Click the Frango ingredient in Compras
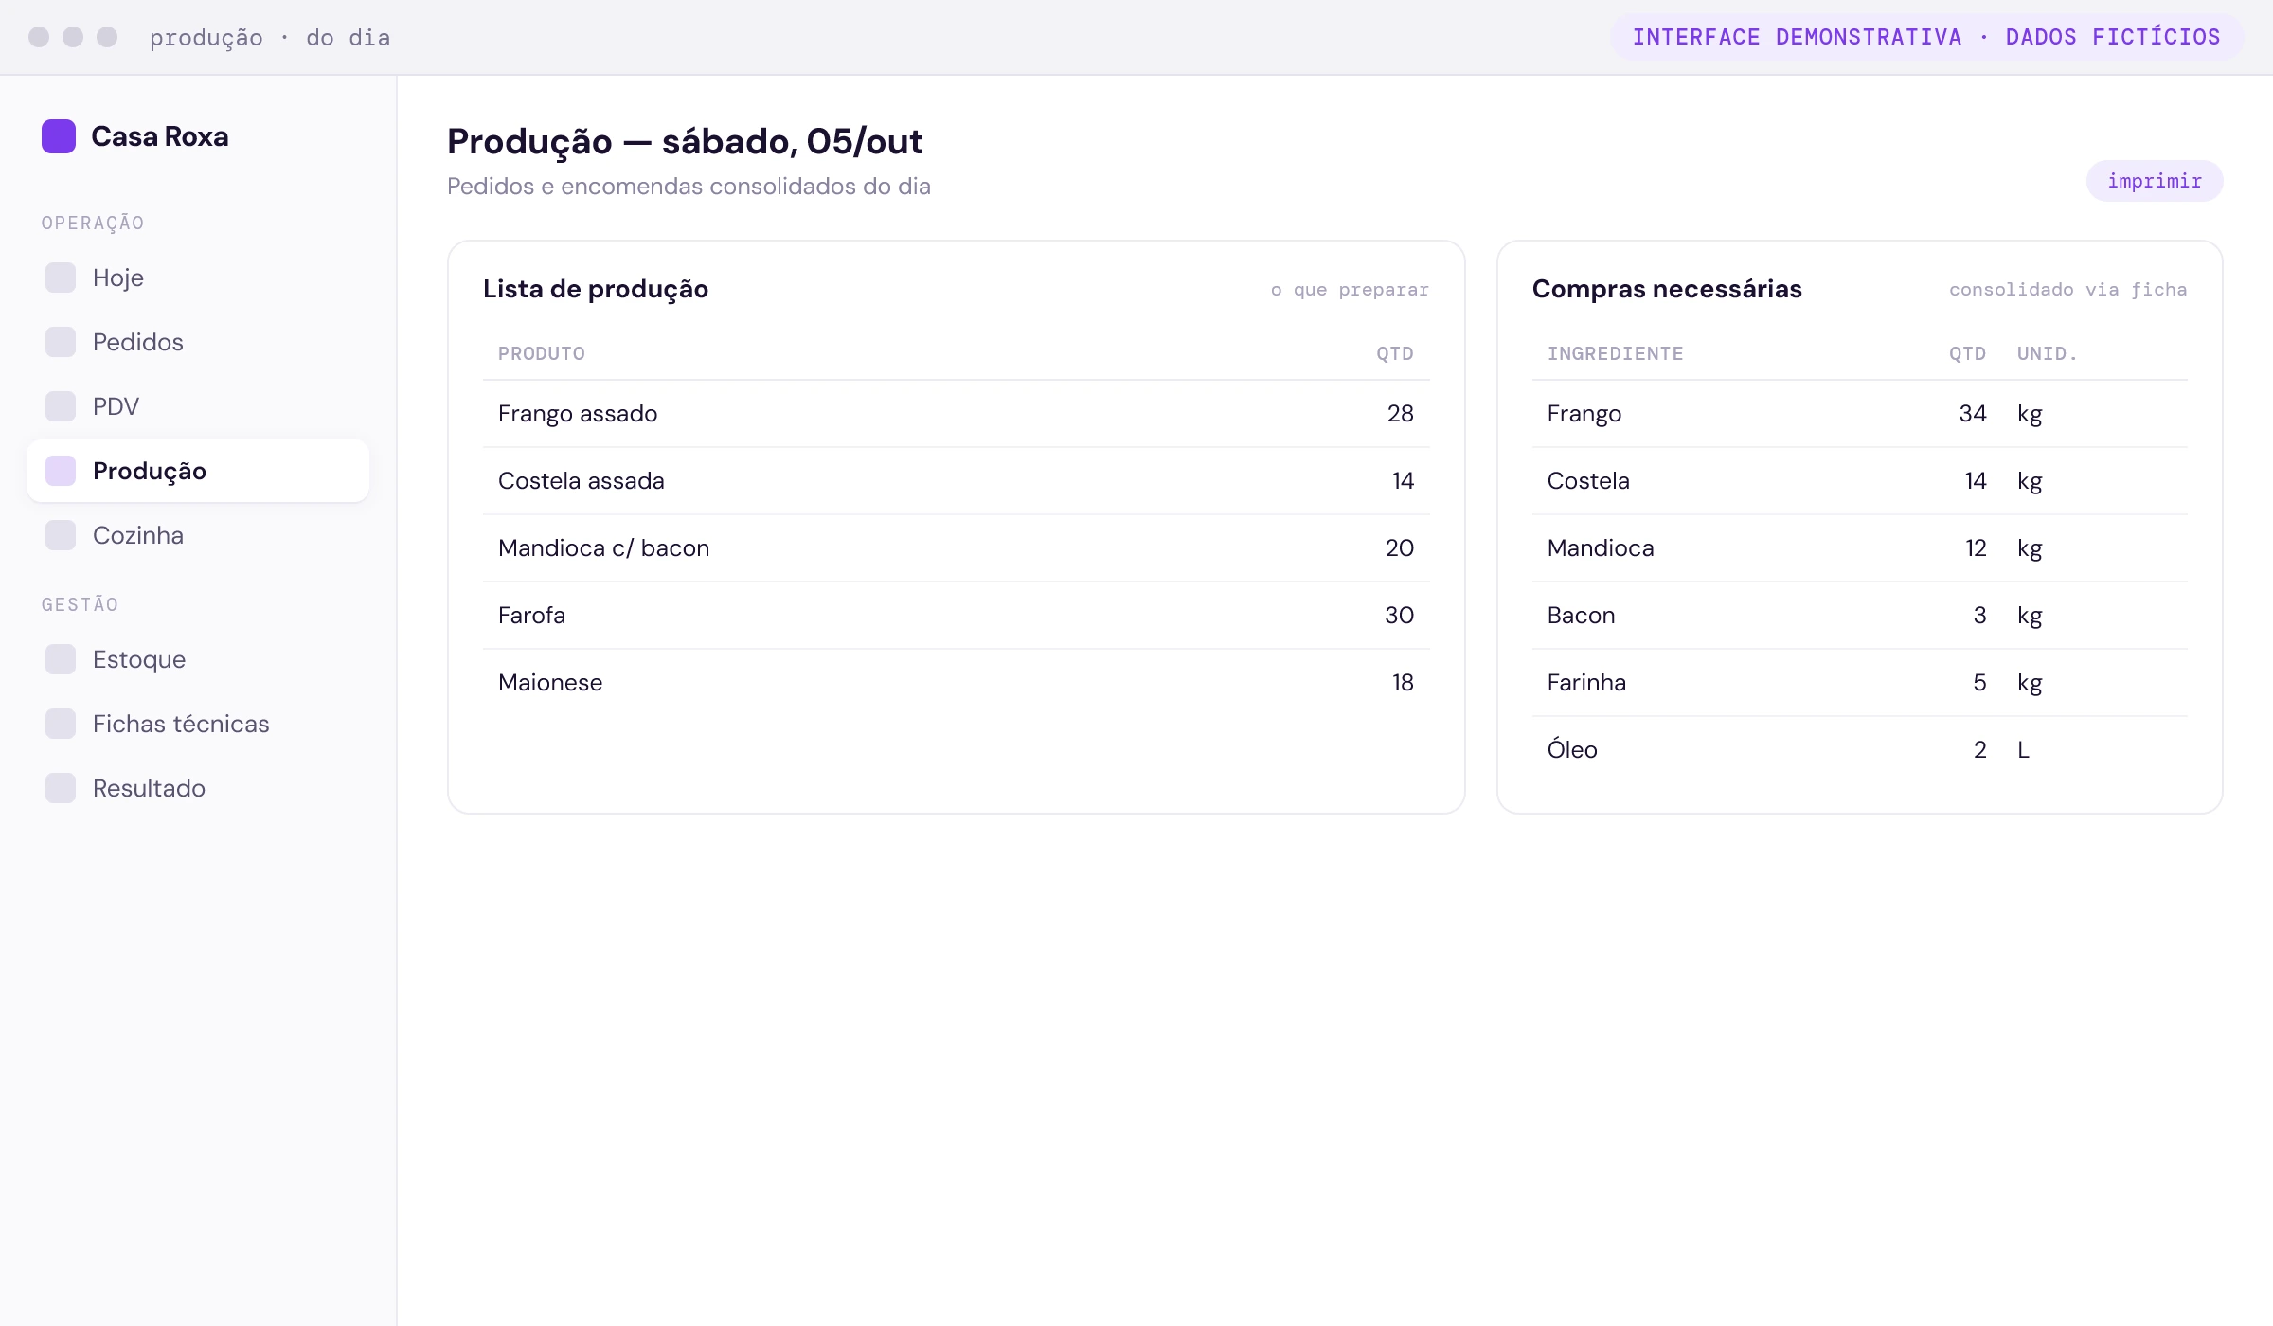Screen dimensions: 2273x1326 pyautogui.click(x=1584, y=414)
